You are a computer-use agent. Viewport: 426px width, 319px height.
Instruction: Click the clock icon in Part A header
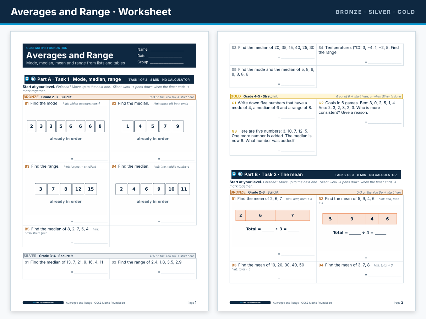[x=33, y=79]
